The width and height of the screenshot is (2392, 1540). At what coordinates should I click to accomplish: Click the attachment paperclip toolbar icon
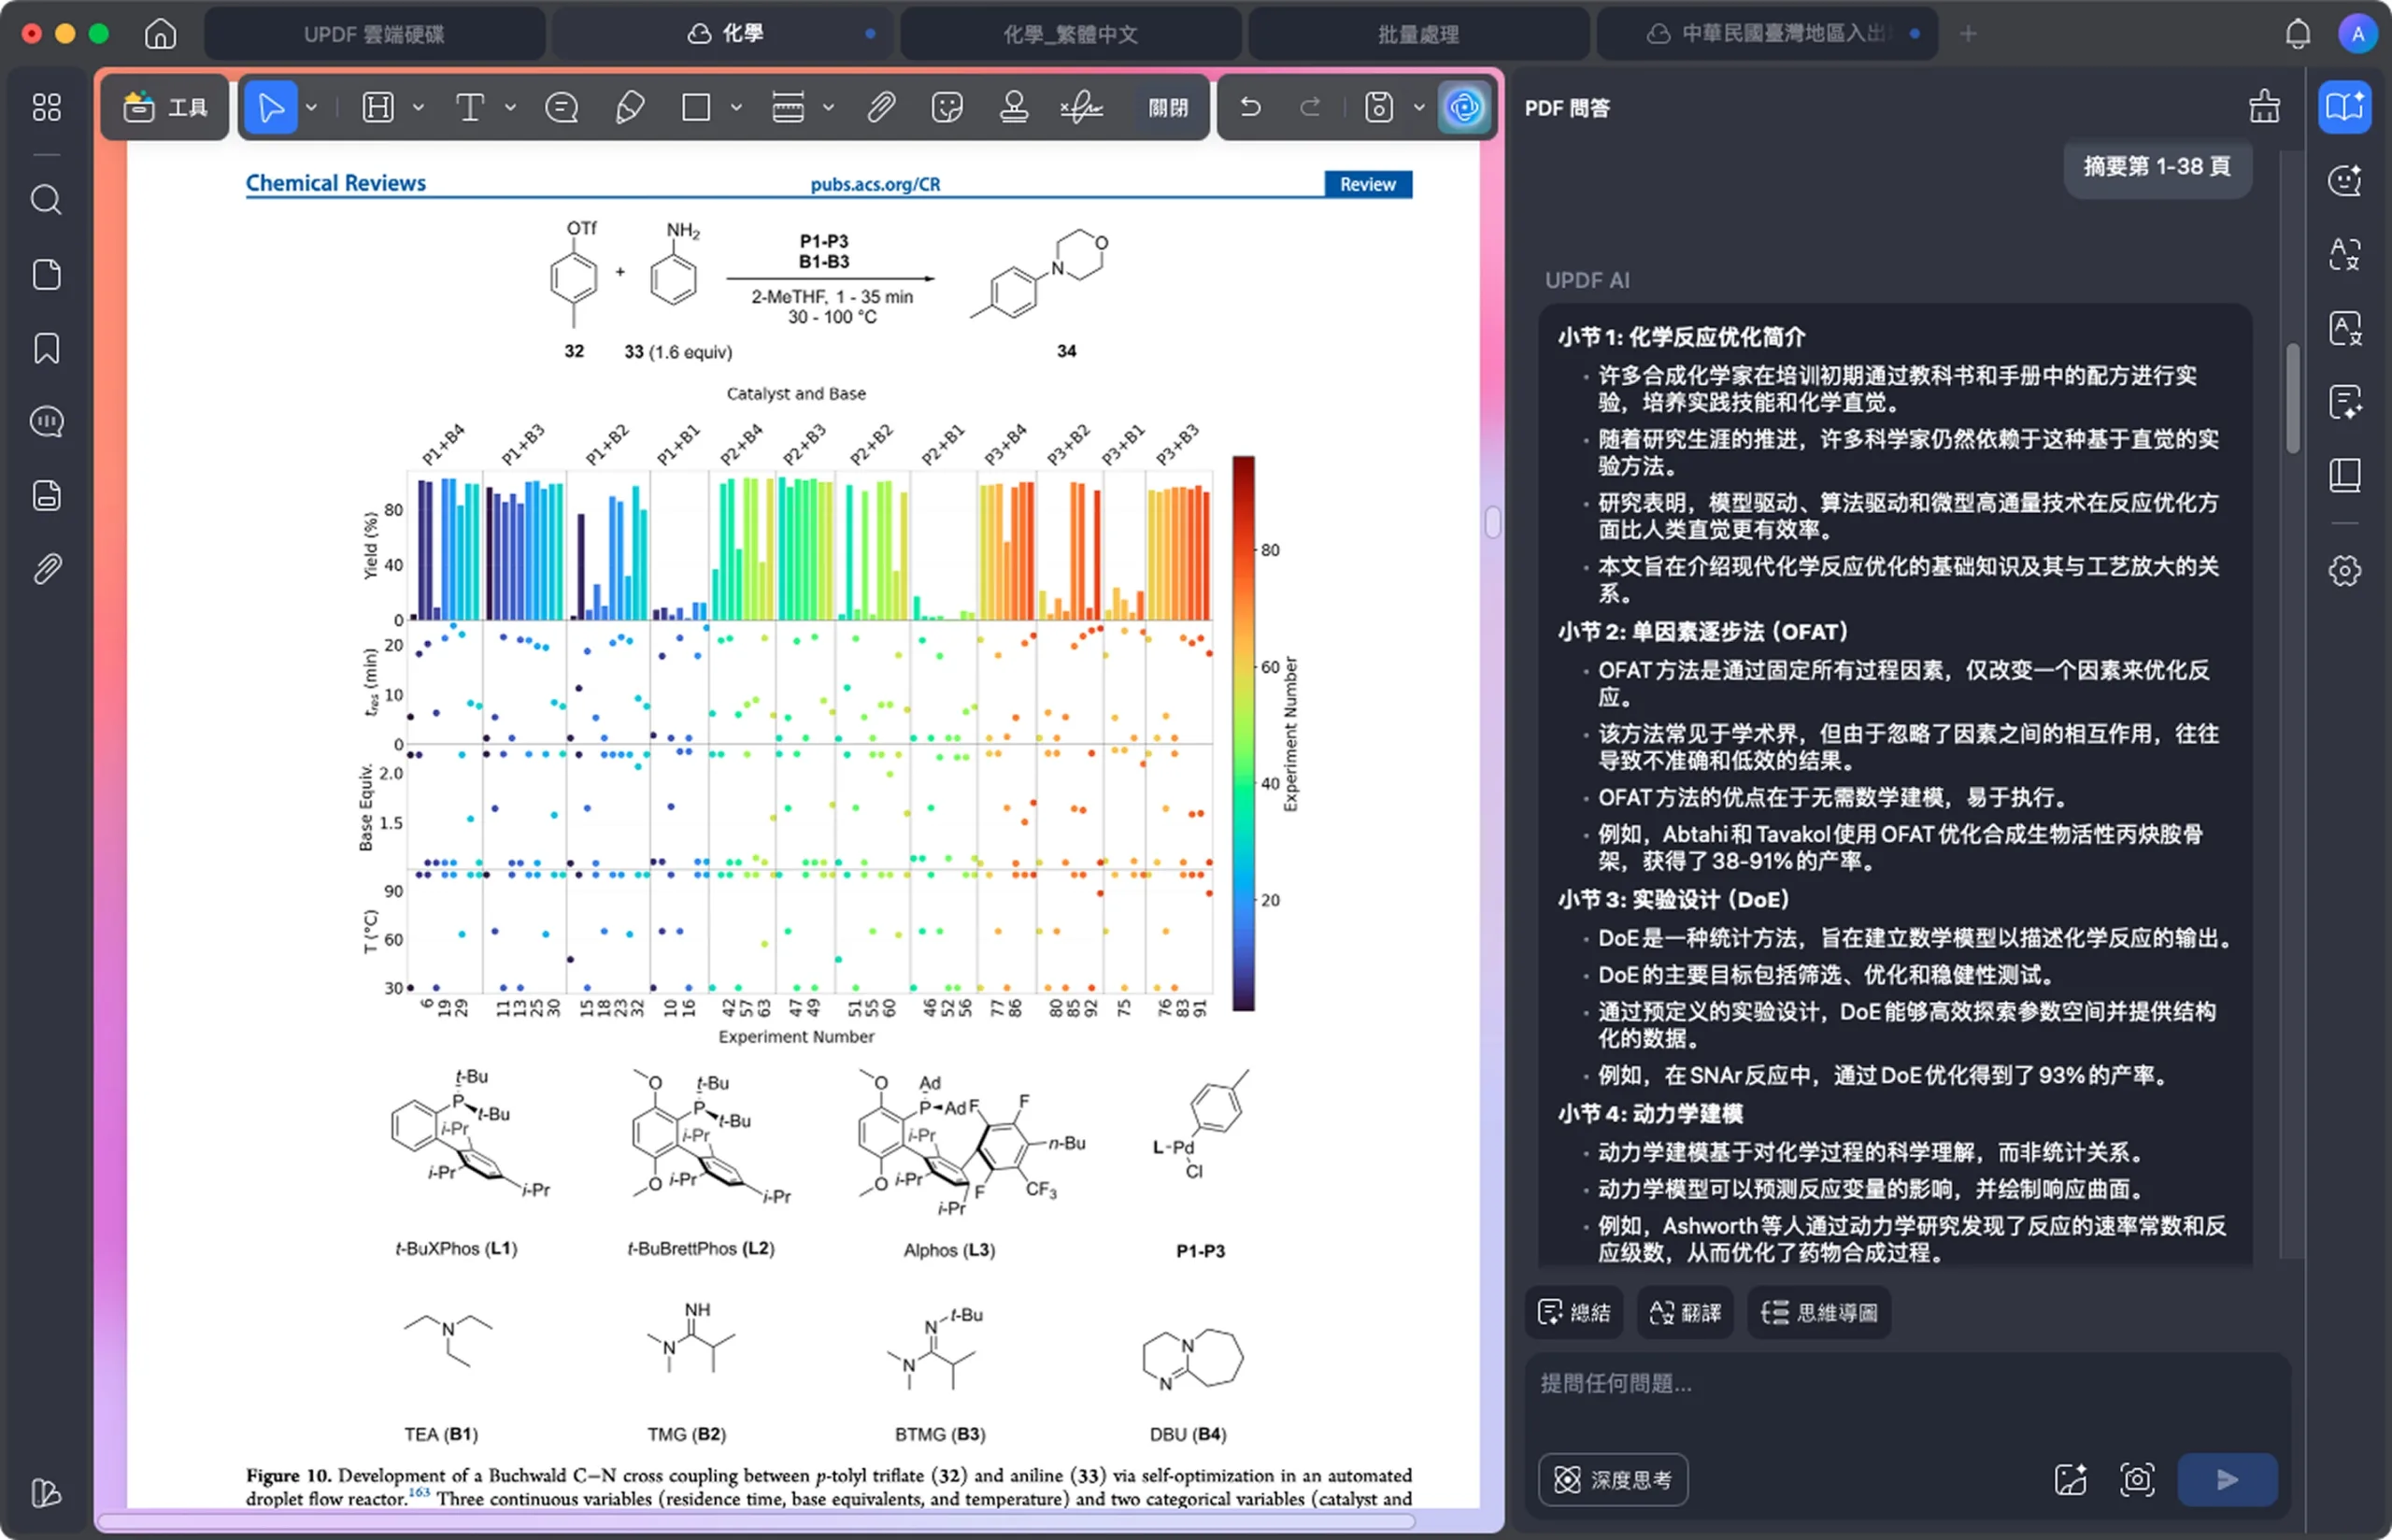pyautogui.click(x=879, y=107)
